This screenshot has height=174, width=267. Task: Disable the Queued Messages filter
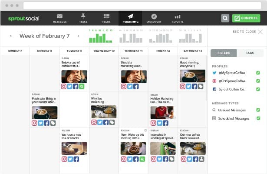click(x=258, y=110)
